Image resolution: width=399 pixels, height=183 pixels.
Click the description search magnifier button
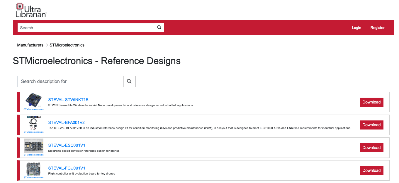(x=129, y=82)
